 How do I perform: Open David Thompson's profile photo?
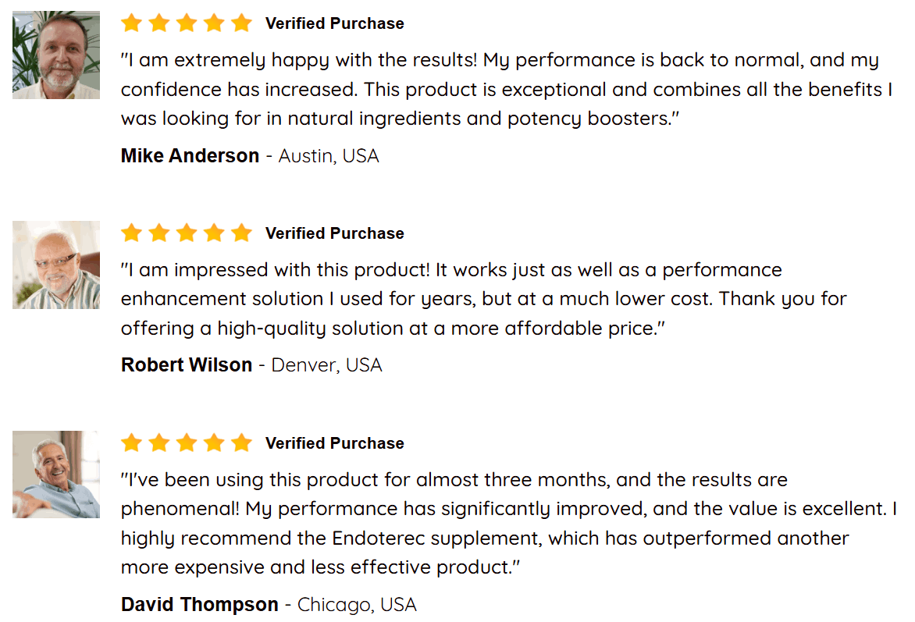click(56, 474)
